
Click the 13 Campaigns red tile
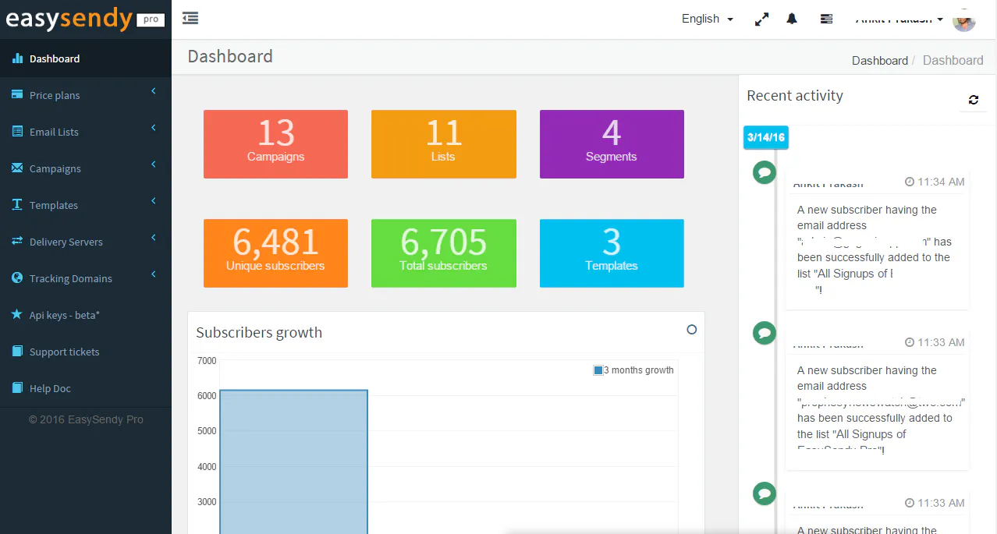point(275,144)
